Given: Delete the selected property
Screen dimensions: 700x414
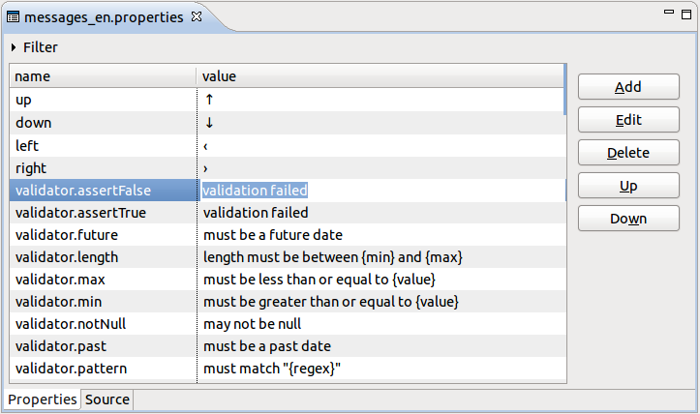Looking at the screenshot, I should tap(628, 153).
